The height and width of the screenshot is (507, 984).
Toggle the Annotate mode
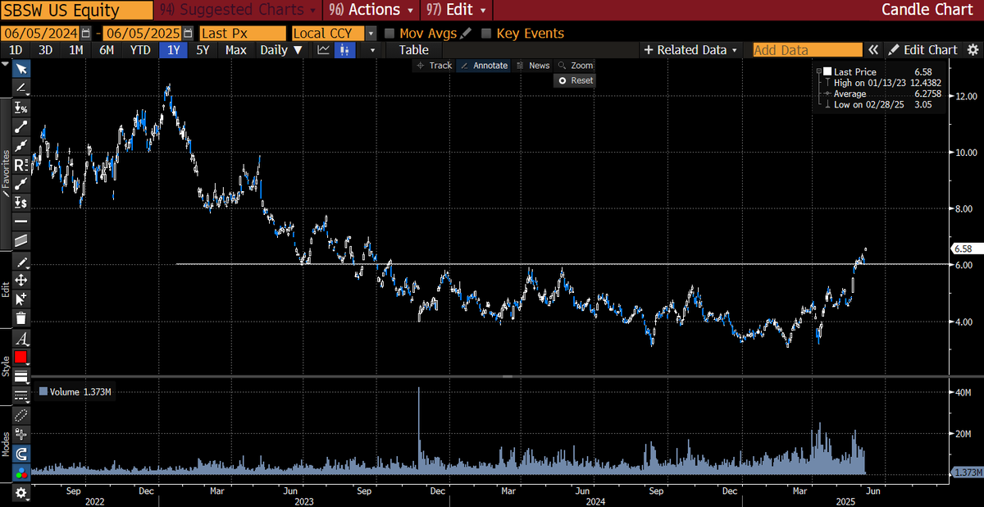coord(484,66)
